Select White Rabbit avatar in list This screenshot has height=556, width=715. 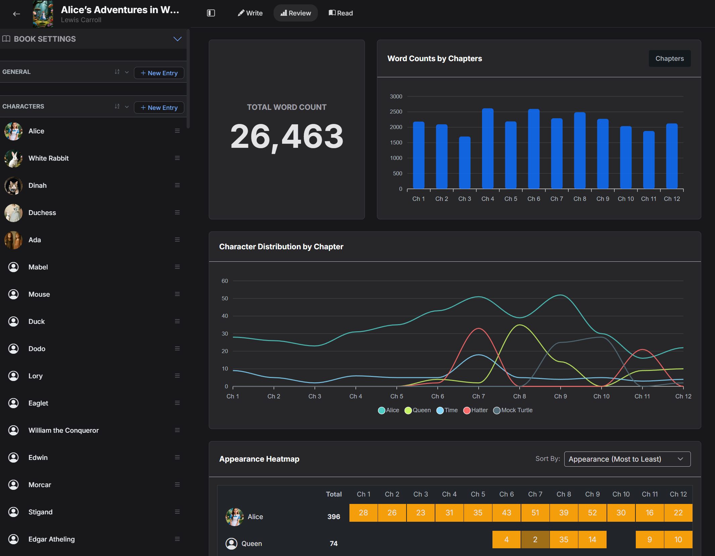click(13, 158)
